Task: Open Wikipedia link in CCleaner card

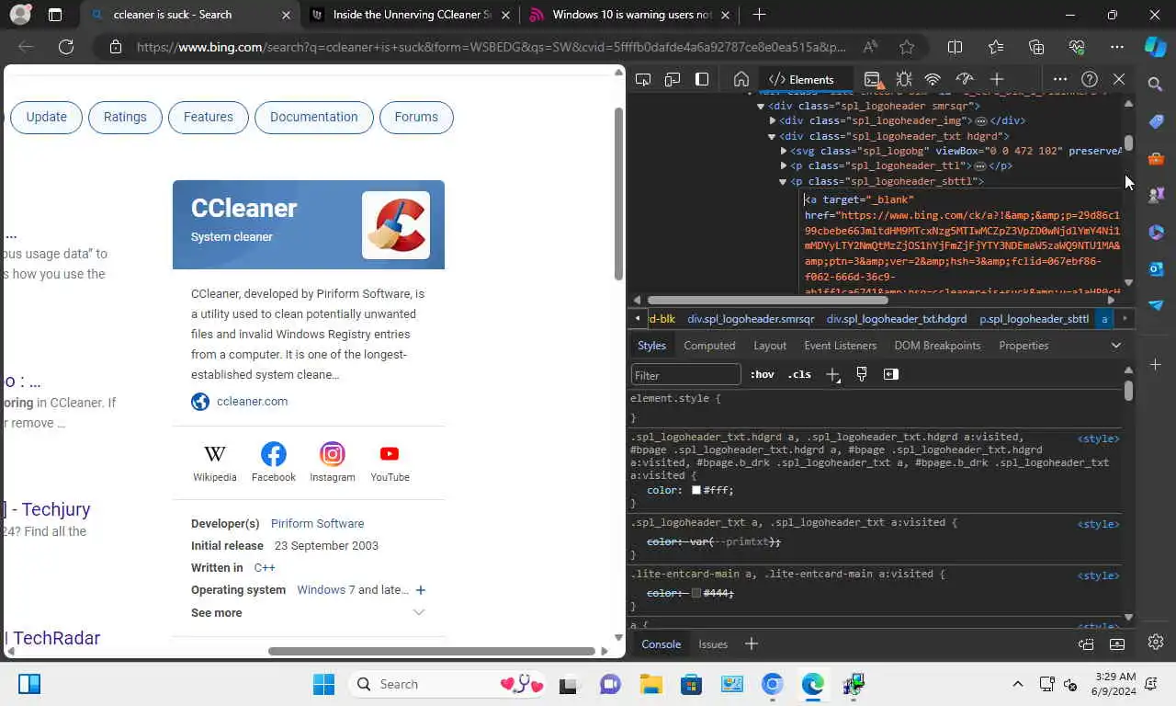Action: [x=215, y=462]
